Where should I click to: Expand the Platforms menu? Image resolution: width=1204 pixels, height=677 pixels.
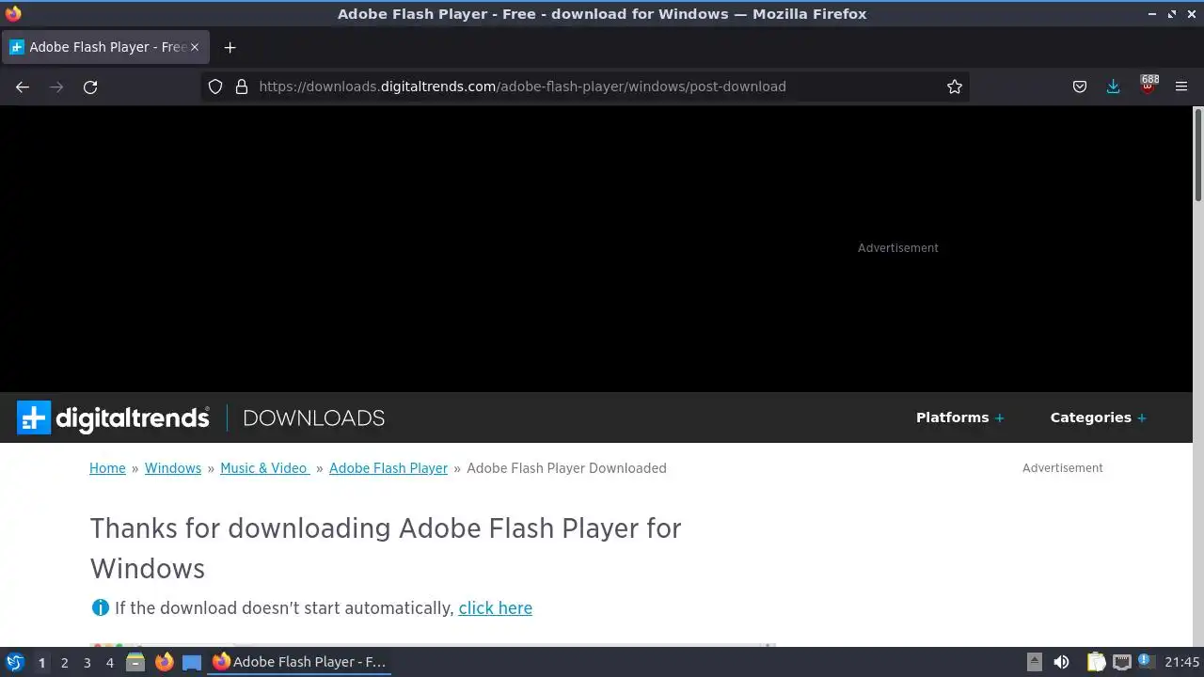[959, 417]
